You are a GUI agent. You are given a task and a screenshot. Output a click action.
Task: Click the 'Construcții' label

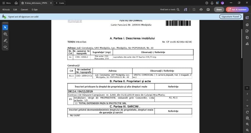[73, 65]
